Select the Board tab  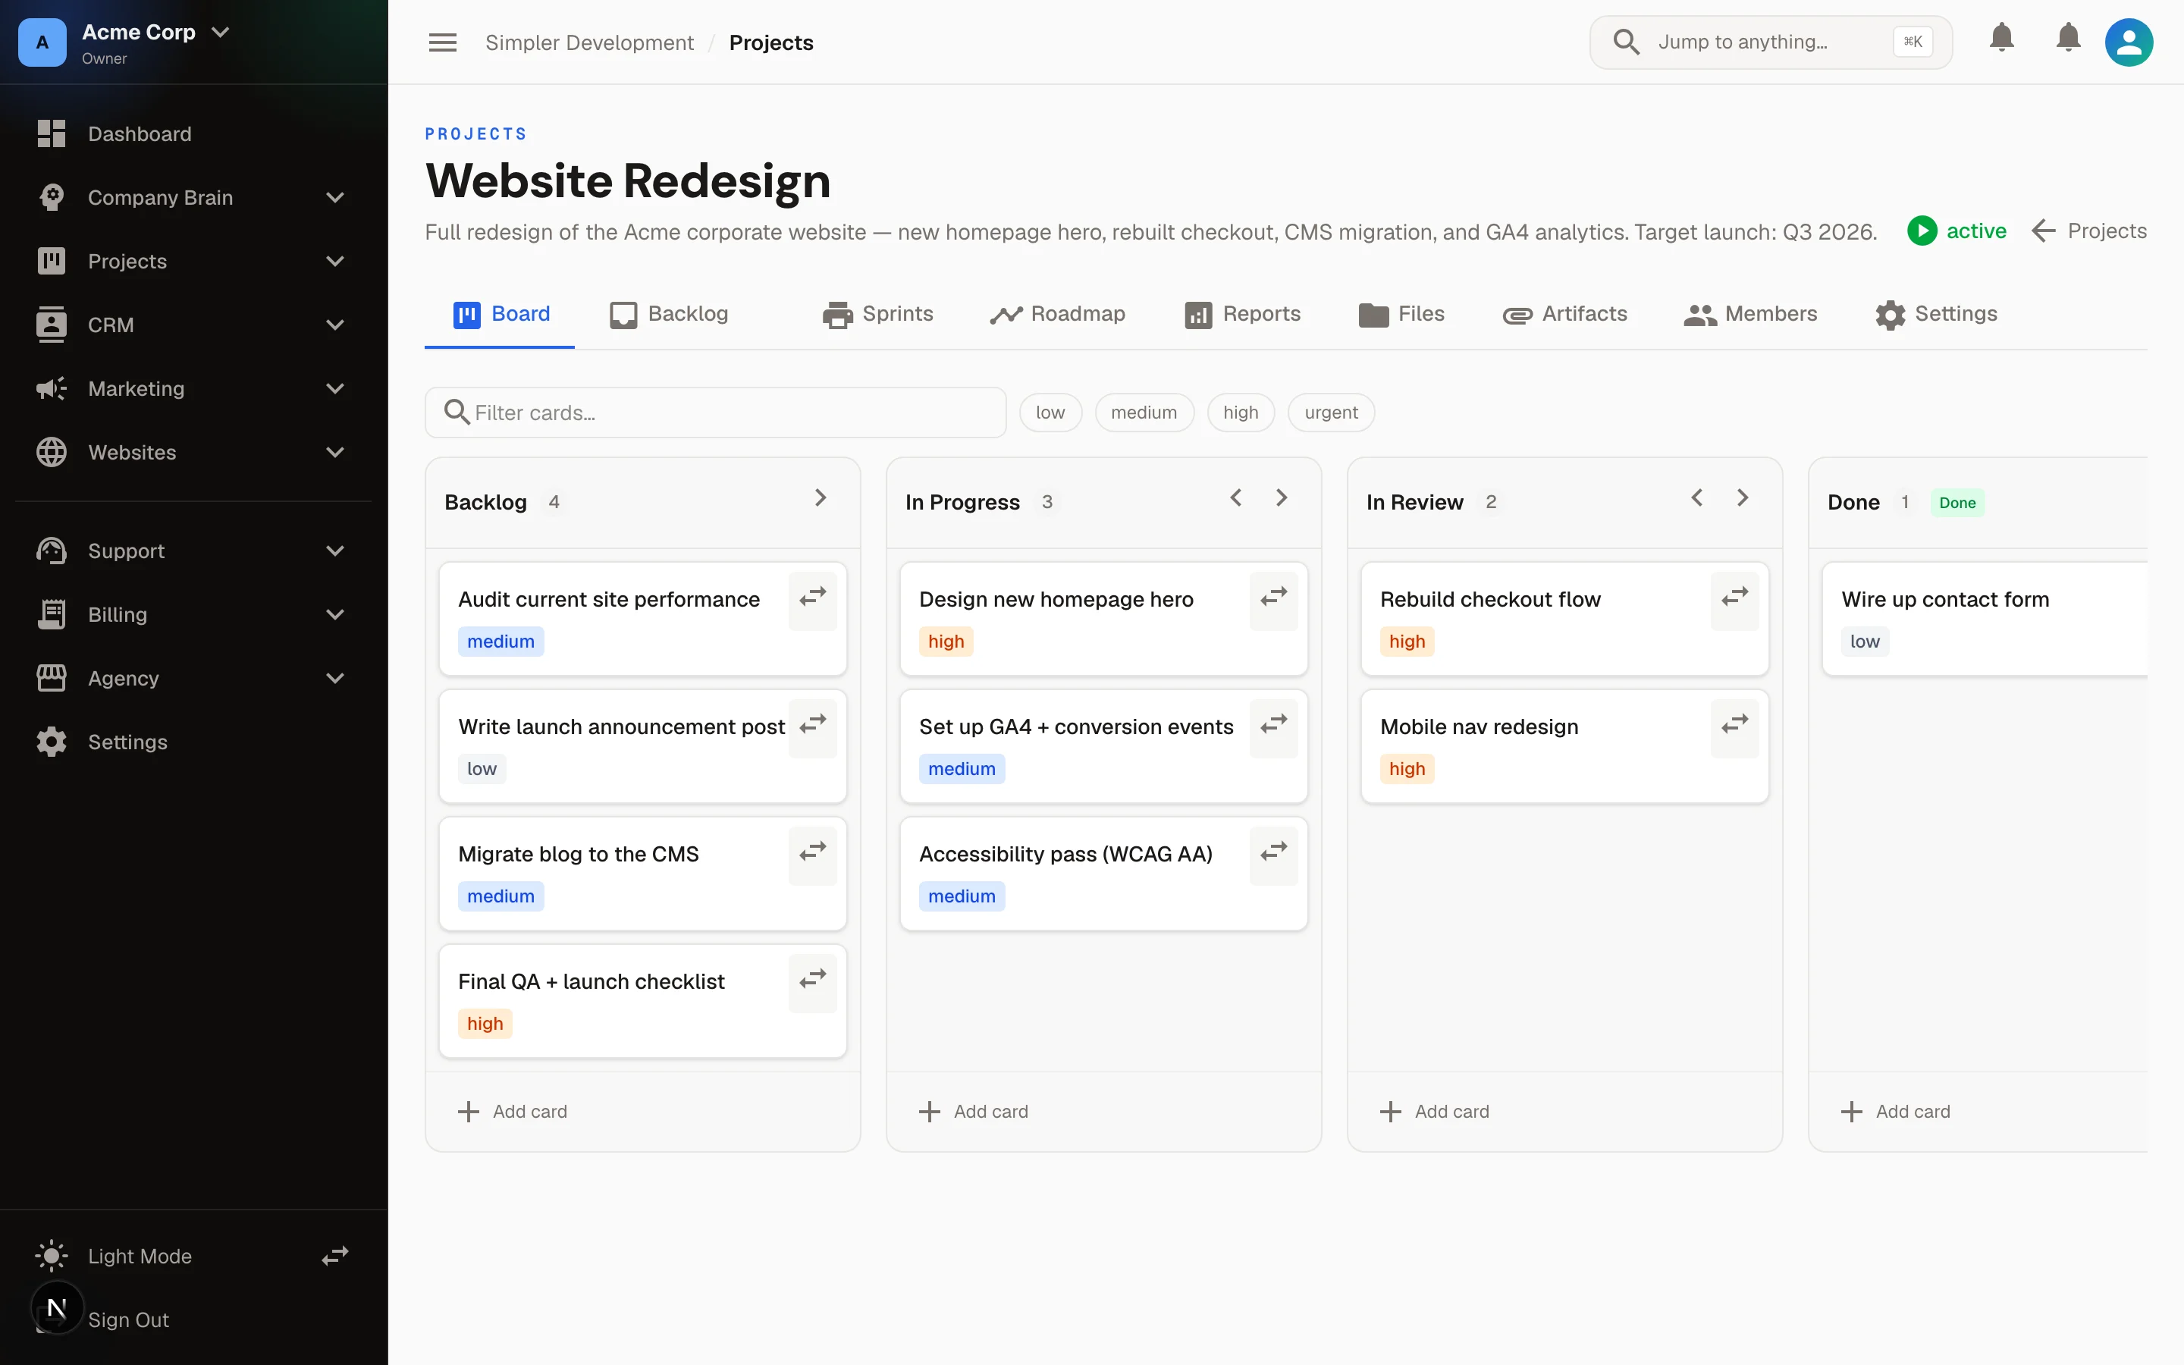500,314
